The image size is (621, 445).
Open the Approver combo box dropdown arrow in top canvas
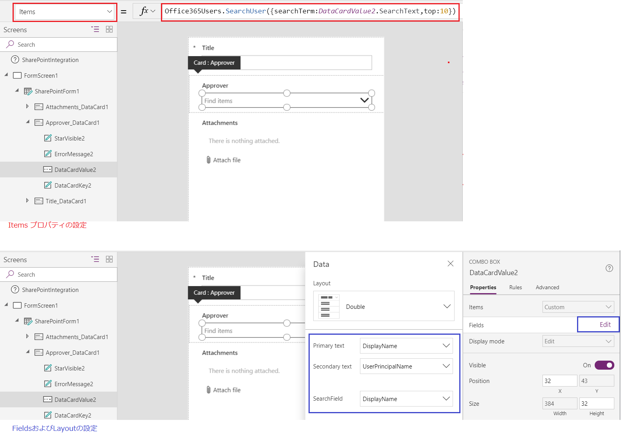coord(364,100)
